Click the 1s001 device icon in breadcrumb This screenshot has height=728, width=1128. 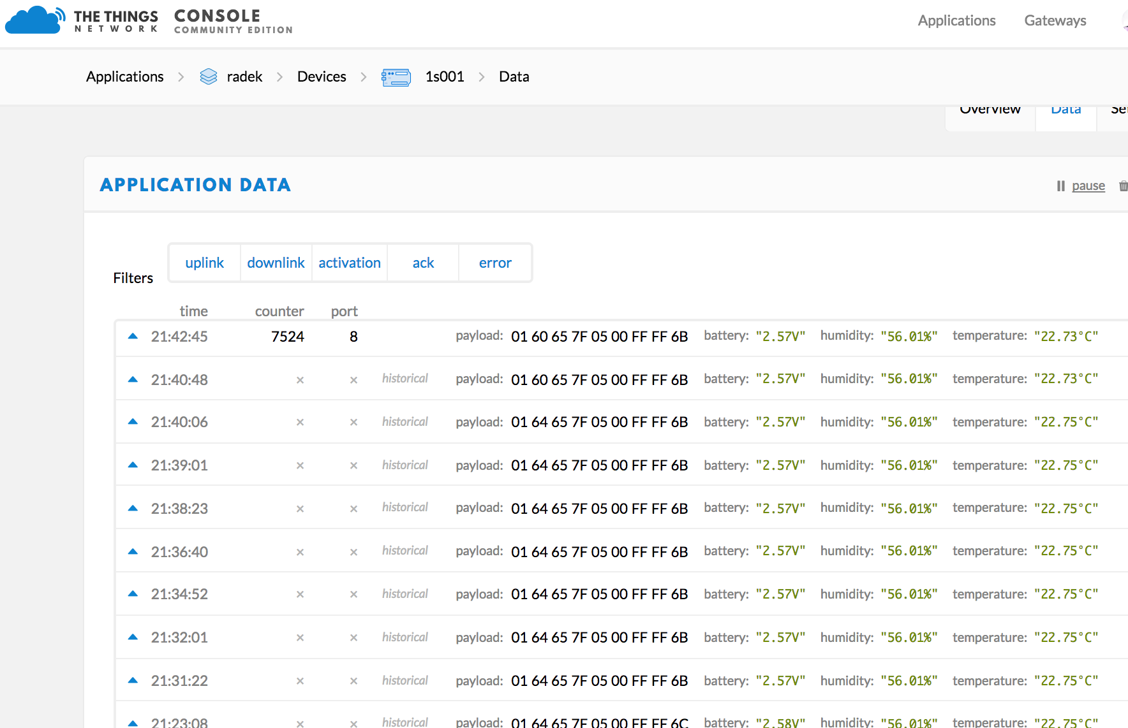[396, 77]
